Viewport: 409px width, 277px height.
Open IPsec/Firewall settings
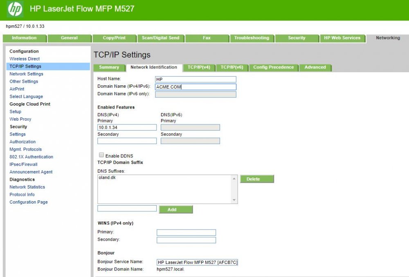23,164
